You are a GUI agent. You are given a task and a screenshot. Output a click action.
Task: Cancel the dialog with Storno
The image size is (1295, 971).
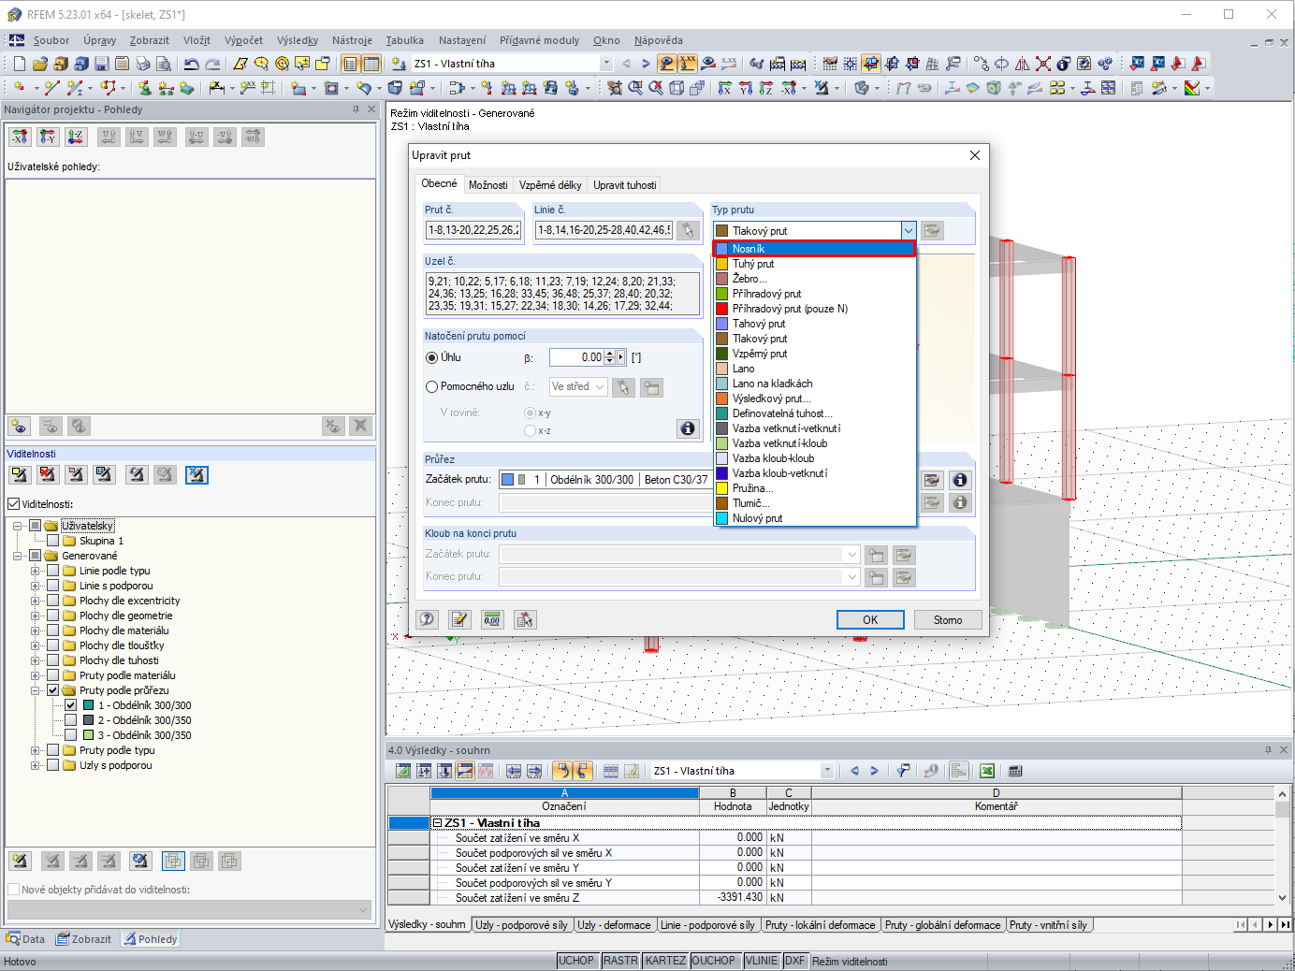947,619
